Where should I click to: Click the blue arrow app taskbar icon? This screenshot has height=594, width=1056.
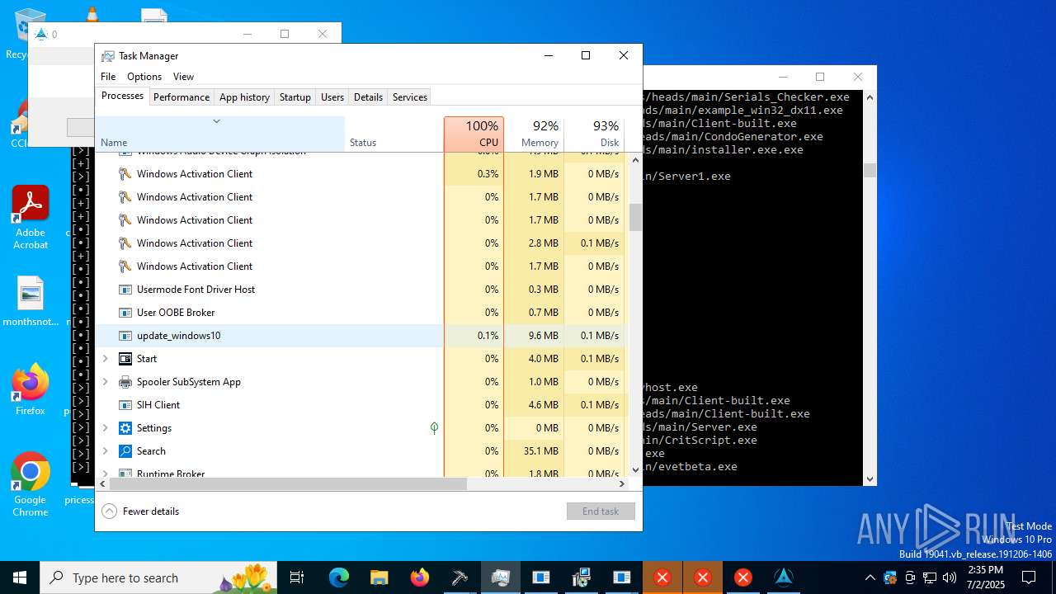pos(784,577)
